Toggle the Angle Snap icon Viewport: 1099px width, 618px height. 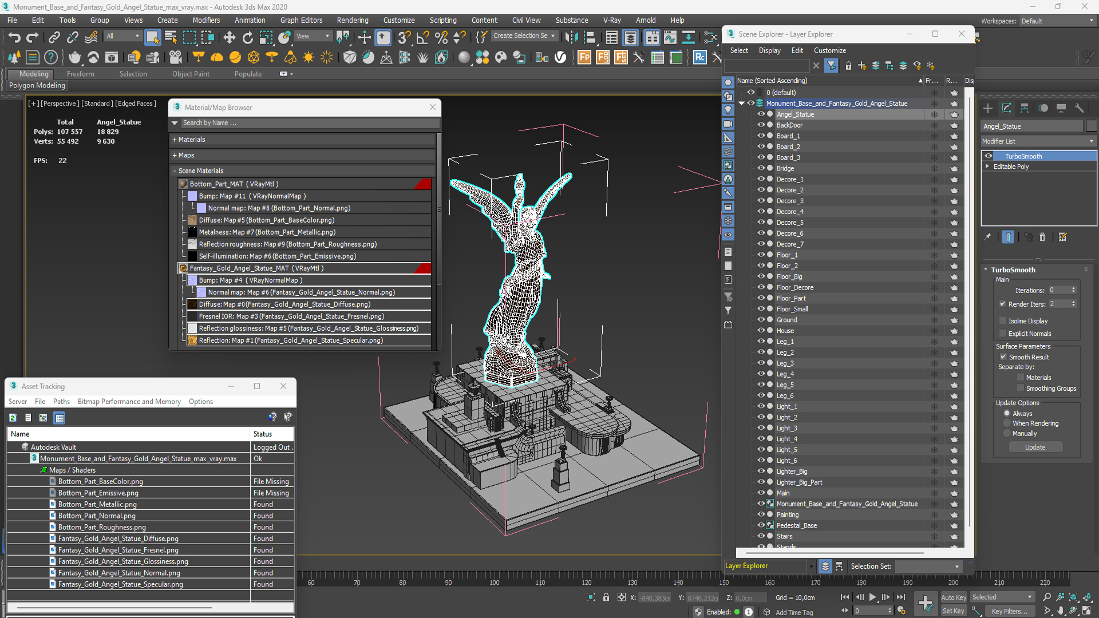pyautogui.click(x=422, y=38)
